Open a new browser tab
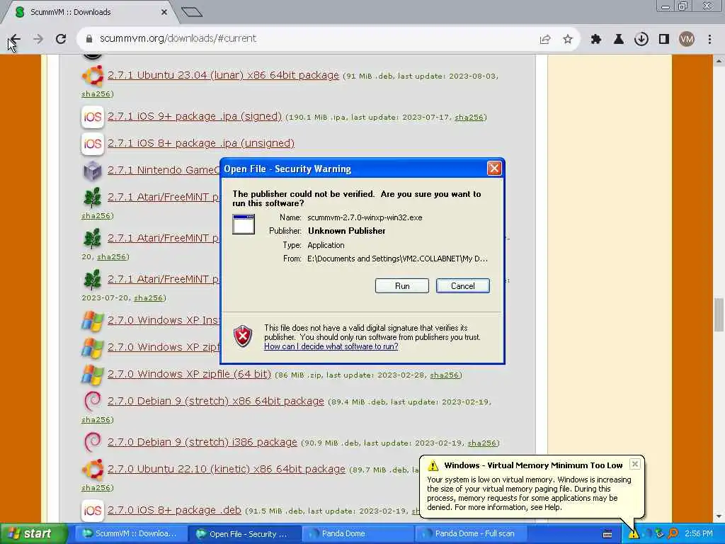The width and height of the screenshot is (725, 544). (x=191, y=12)
